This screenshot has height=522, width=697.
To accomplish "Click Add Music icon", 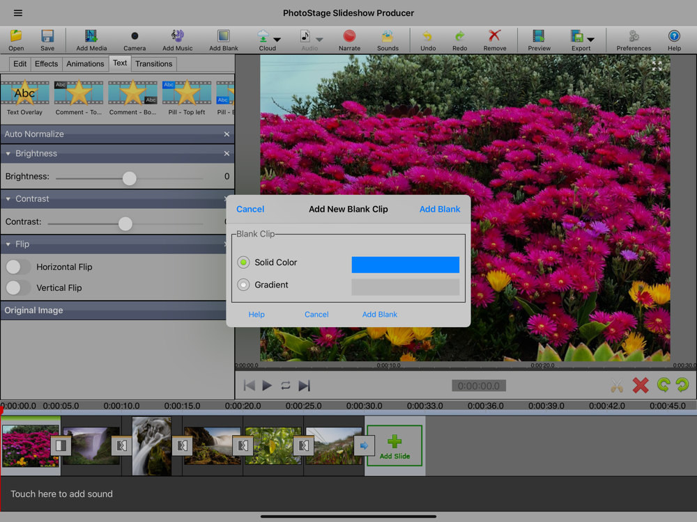I will (177, 36).
